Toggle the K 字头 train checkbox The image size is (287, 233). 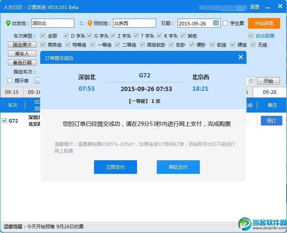[x=159, y=35]
